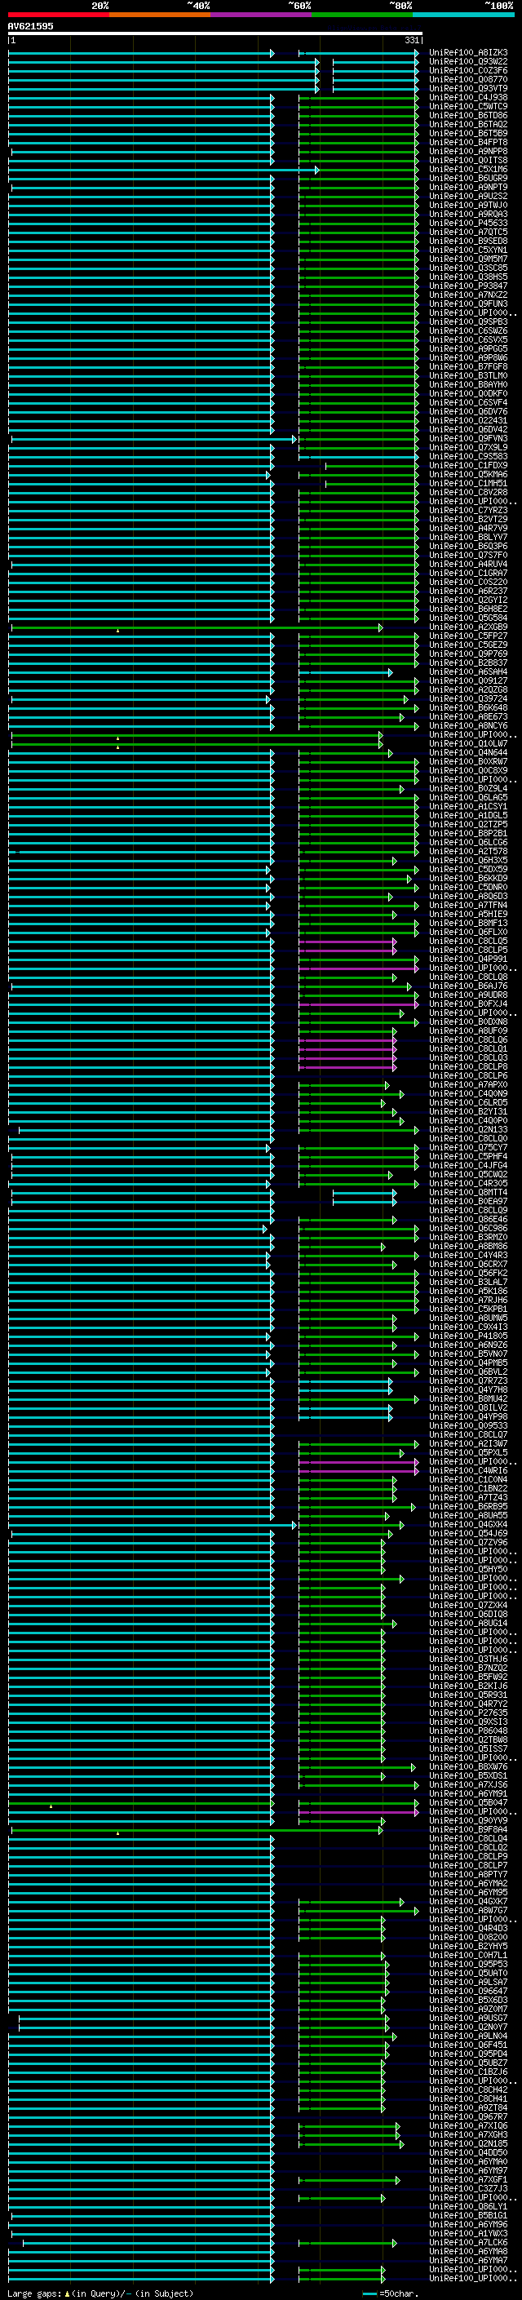Click the hit label UniRef100_A9PGG5
The width and height of the screenshot is (522, 2300).
click(x=468, y=348)
